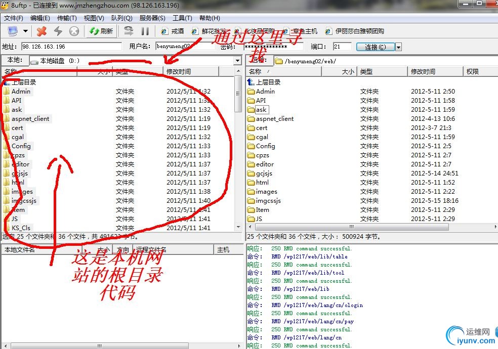Select the ask folder in remote pane
Viewport: 498px width, 349px height.
tap(261, 110)
